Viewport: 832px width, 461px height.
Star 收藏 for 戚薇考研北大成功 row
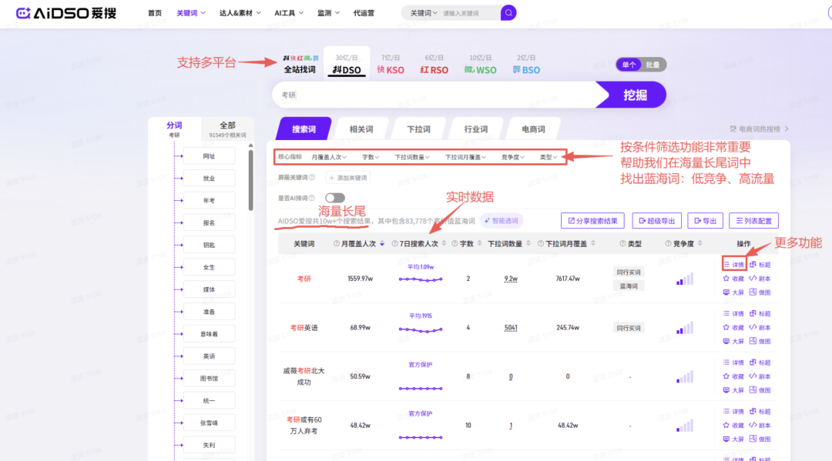point(733,376)
